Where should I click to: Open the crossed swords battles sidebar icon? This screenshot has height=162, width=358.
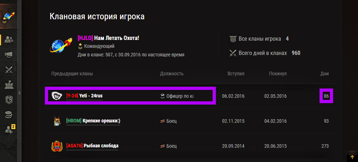[x=9, y=70]
